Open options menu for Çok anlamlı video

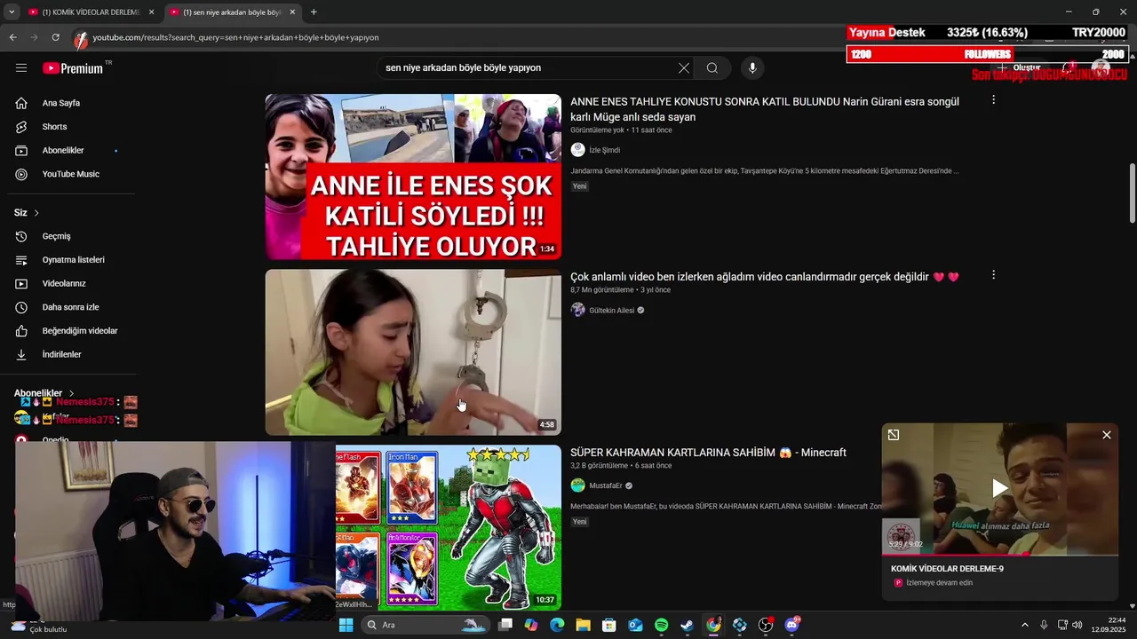[x=993, y=275]
